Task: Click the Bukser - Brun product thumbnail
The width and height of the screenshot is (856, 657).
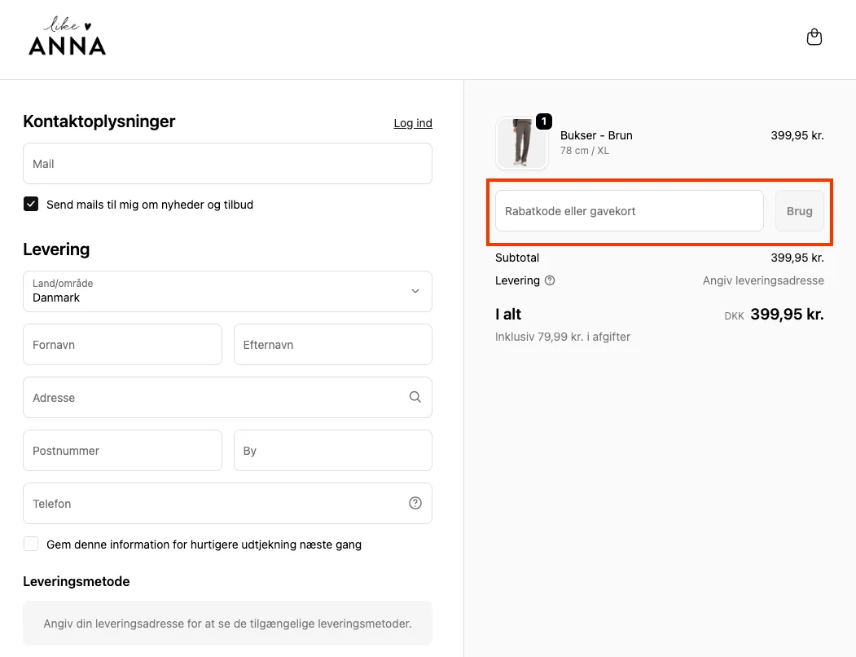Action: click(x=521, y=143)
